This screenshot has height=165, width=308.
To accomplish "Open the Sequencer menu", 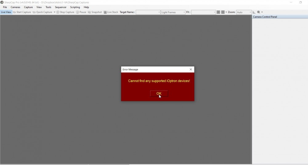I will (61, 7).
